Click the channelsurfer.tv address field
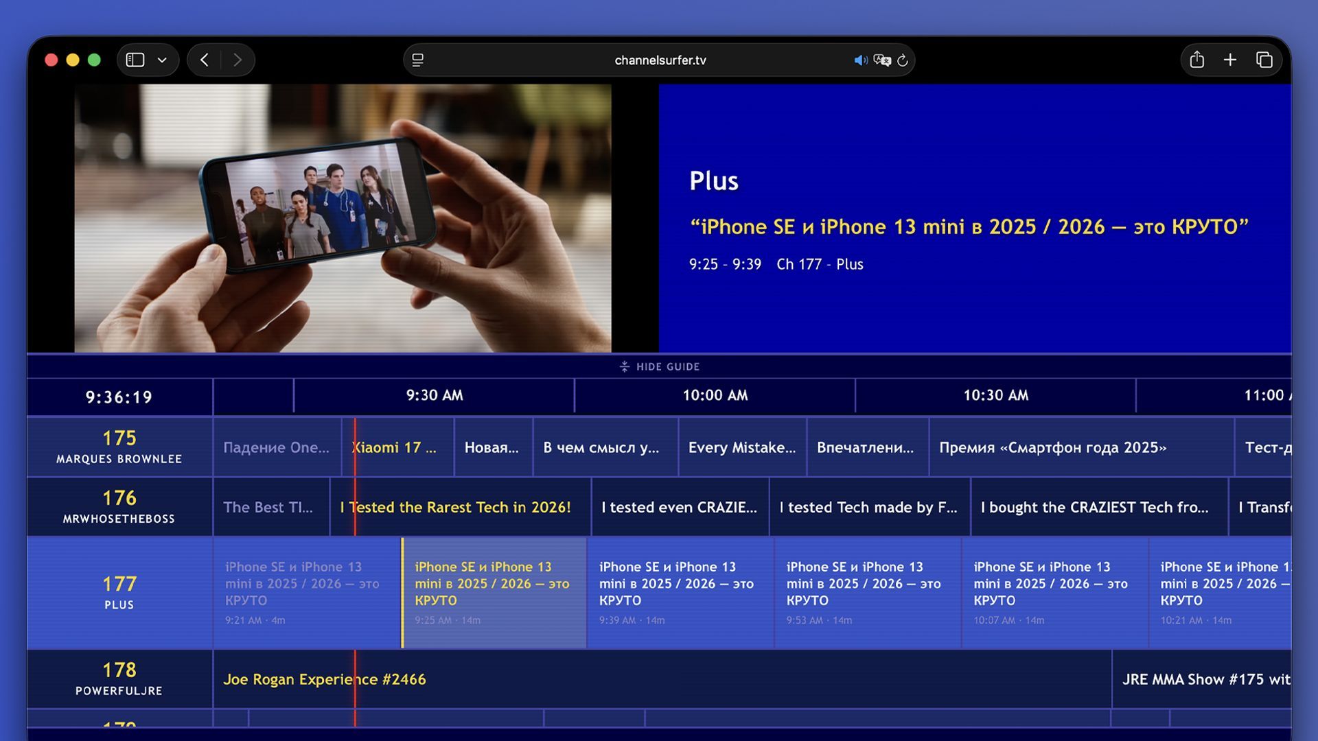 click(x=660, y=60)
